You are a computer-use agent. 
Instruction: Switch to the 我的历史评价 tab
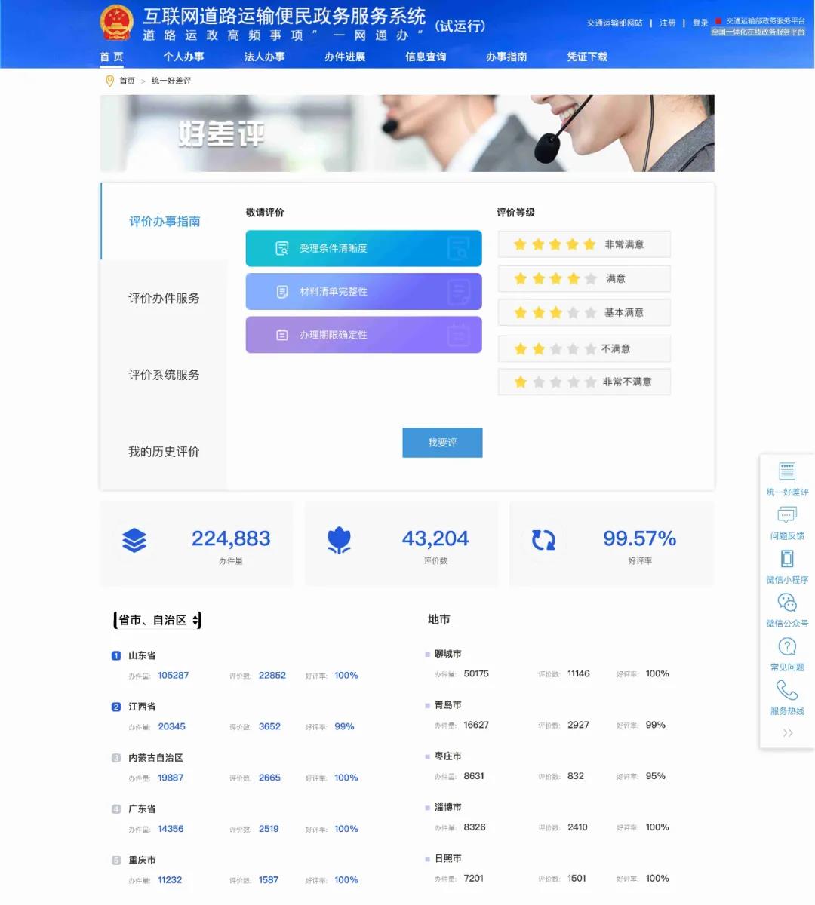(x=164, y=452)
